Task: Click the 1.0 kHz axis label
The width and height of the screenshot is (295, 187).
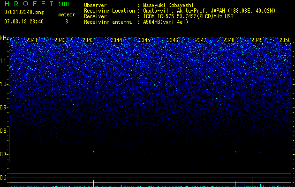Action: 4,84
